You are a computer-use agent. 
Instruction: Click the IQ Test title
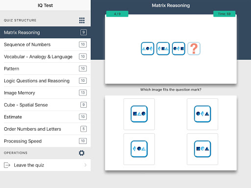(45, 5)
